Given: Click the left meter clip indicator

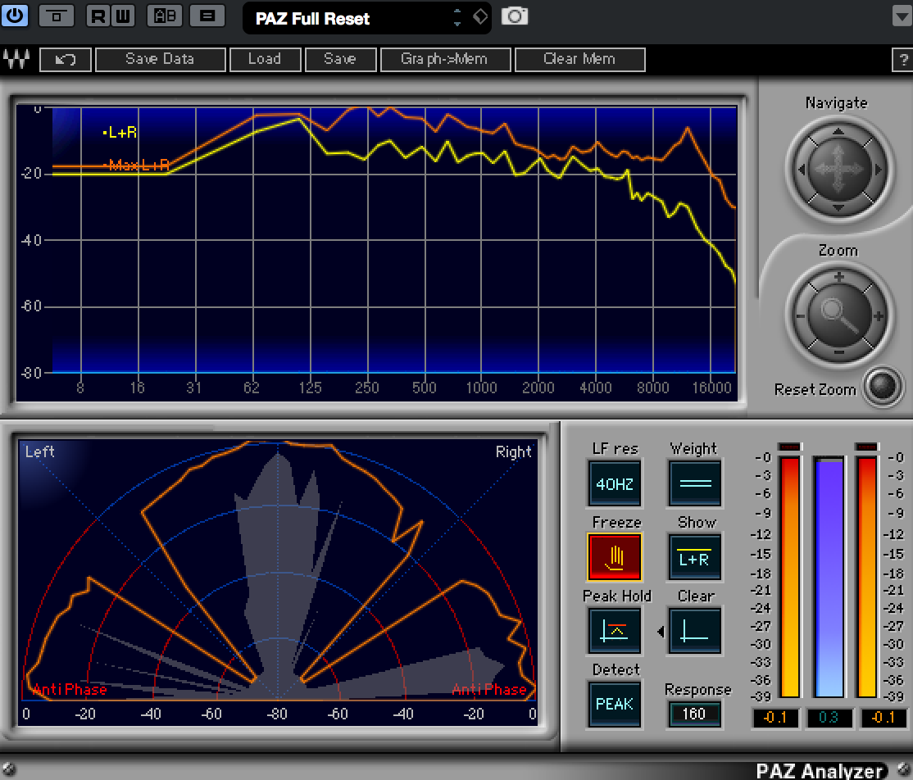Looking at the screenshot, I should coord(790,447).
